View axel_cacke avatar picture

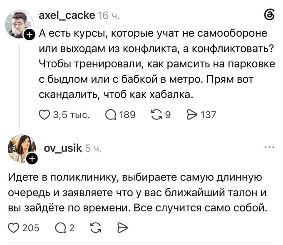click(x=19, y=25)
